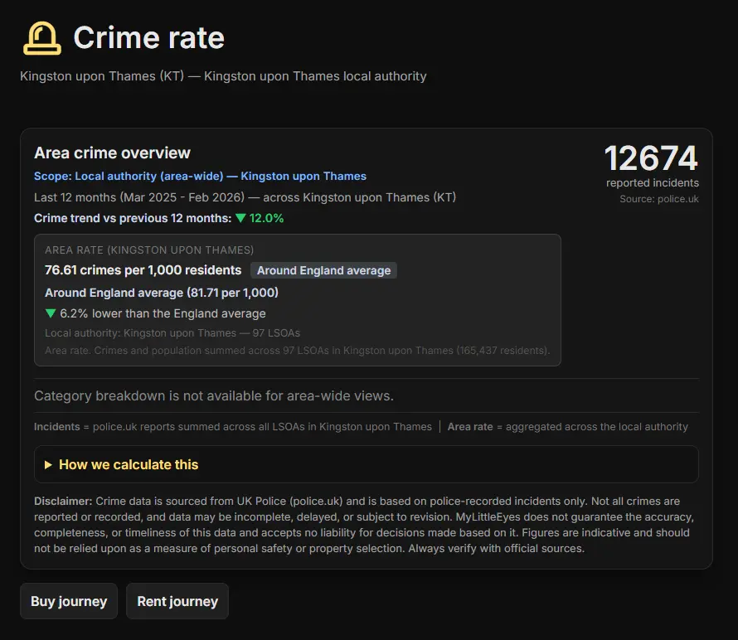Click the Area crime overview heading
The width and height of the screenshot is (738, 640).
click(112, 153)
